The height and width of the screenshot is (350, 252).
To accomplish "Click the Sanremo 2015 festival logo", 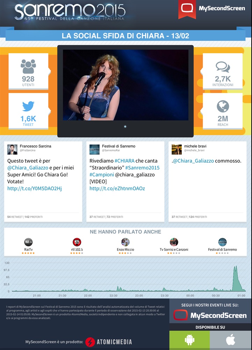I will coord(70,12).
